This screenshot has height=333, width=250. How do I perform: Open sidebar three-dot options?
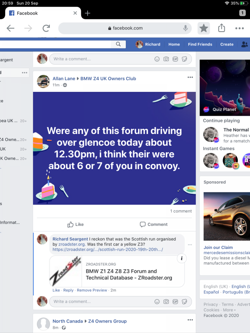pyautogui.click(x=24, y=73)
